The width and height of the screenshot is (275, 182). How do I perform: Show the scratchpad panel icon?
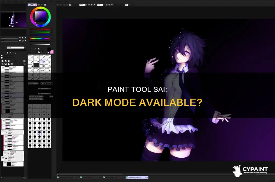pos(45,5)
